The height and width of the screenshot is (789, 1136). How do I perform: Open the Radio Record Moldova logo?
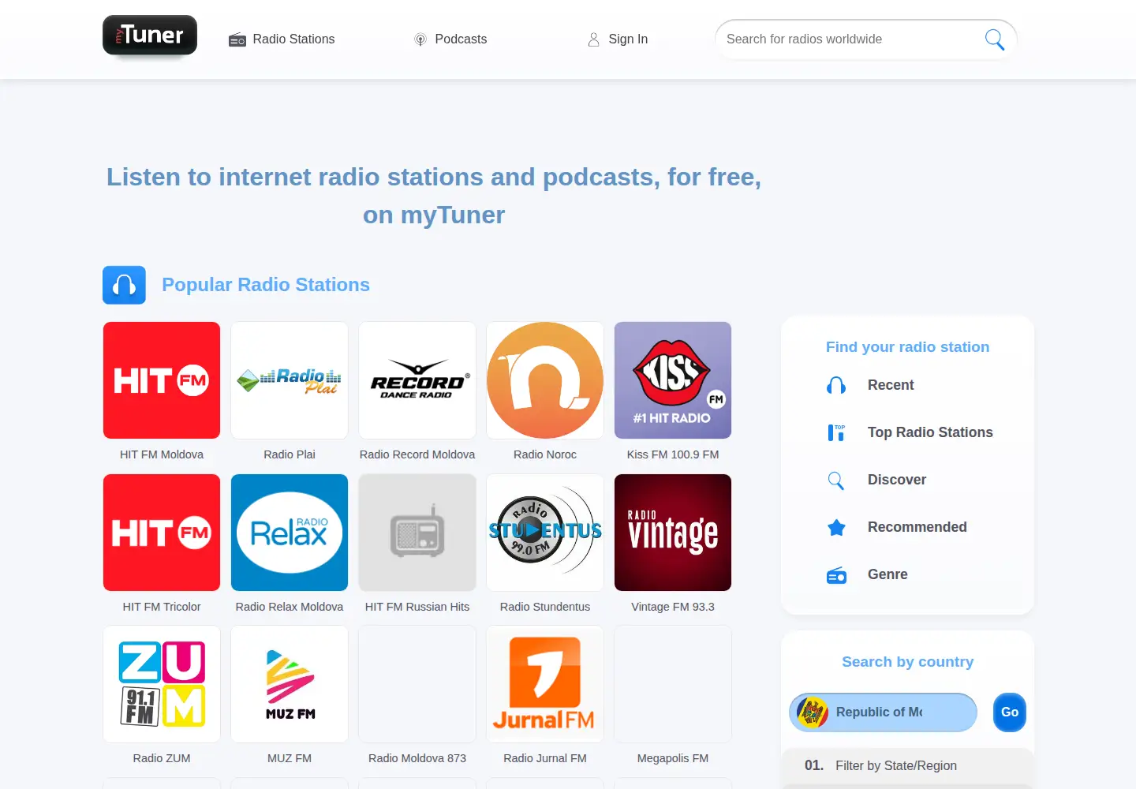417,380
